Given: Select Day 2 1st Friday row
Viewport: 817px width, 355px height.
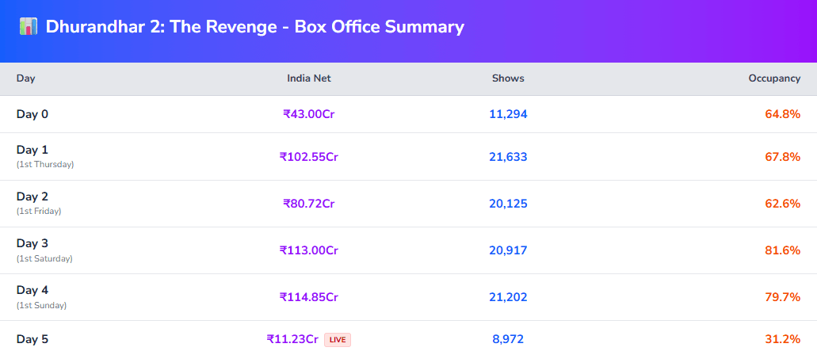Looking at the screenshot, I should [x=39, y=203].
